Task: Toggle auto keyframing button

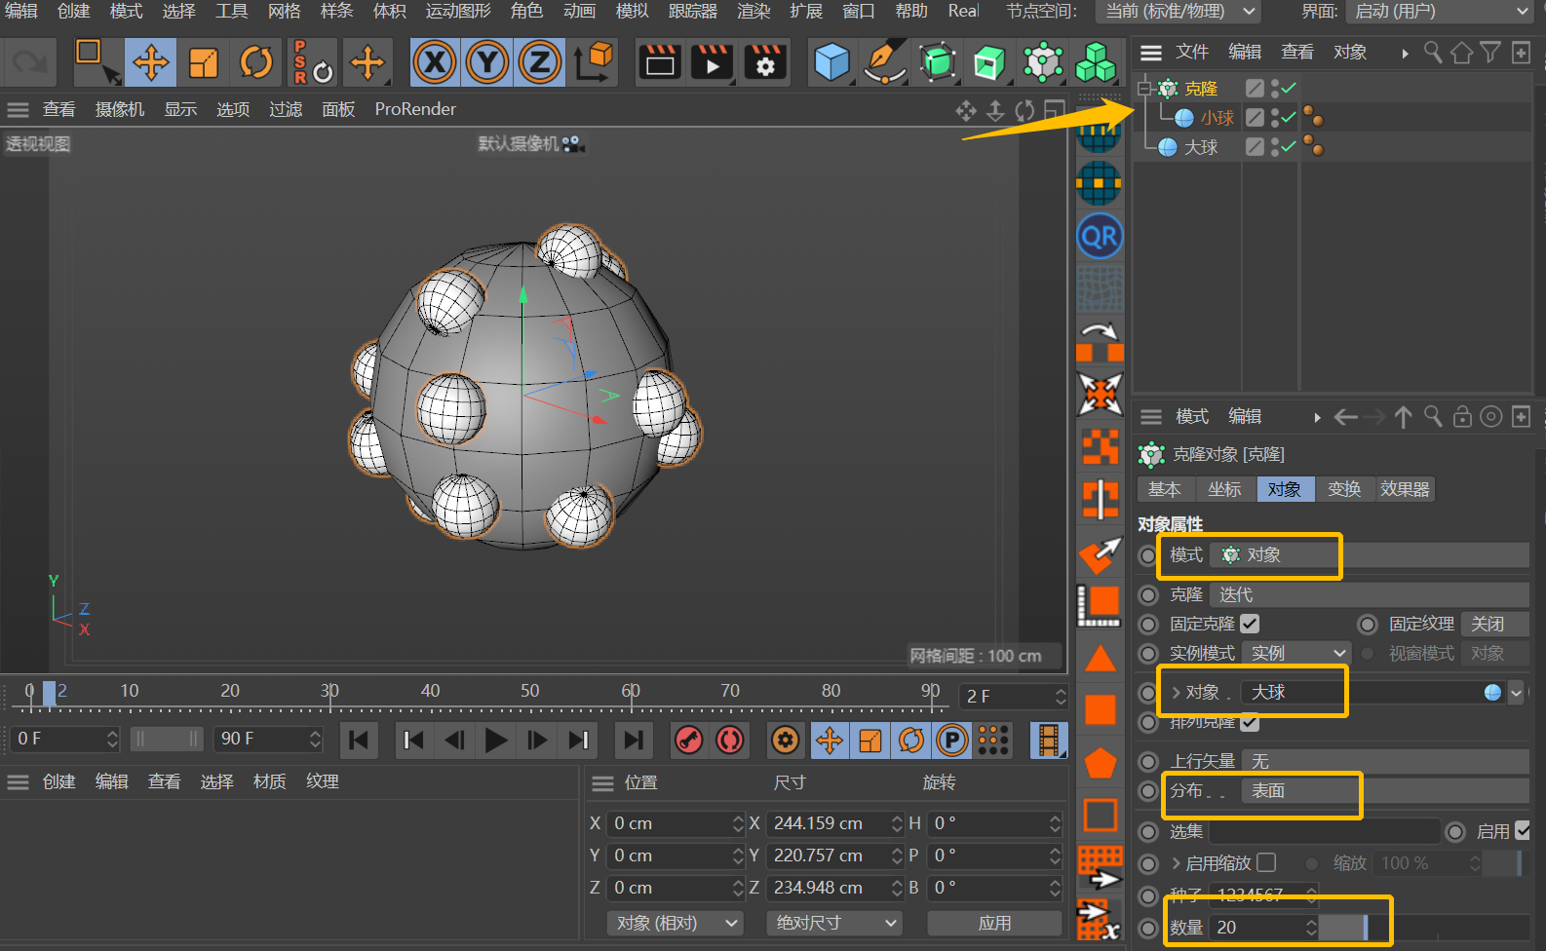Action: pos(730,741)
